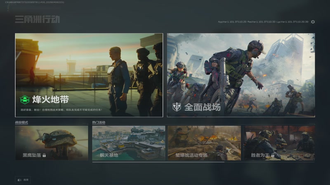Image resolution: width=330 pixels, height=185 pixels.
Task: Click the lock icon on 黑鹰坠落
Action: point(44,155)
